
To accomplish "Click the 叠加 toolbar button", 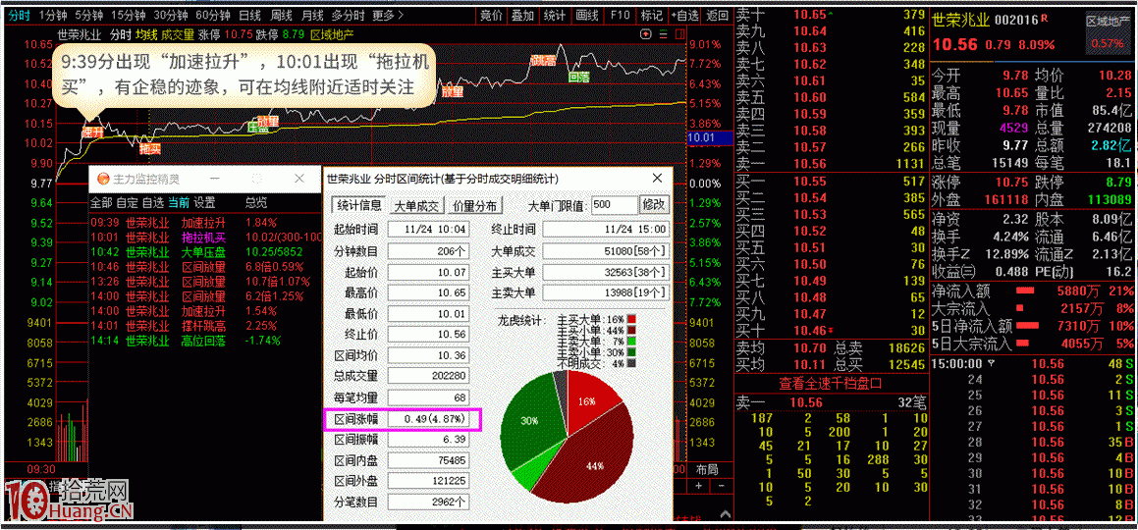I will (522, 15).
